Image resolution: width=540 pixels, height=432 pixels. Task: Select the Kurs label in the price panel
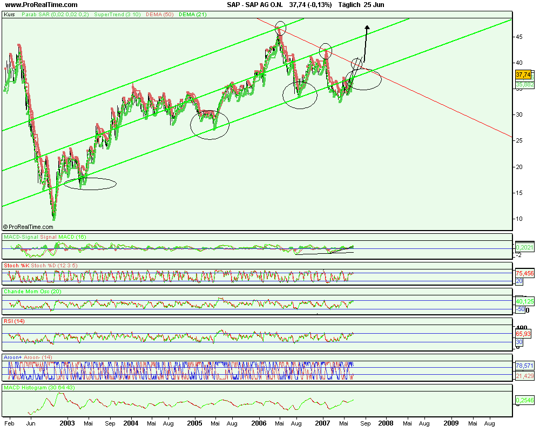[9, 15]
